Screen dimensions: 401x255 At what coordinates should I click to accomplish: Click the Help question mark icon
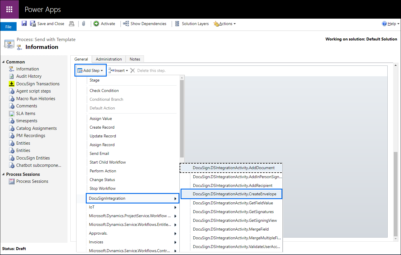pyautogui.click(x=384, y=24)
